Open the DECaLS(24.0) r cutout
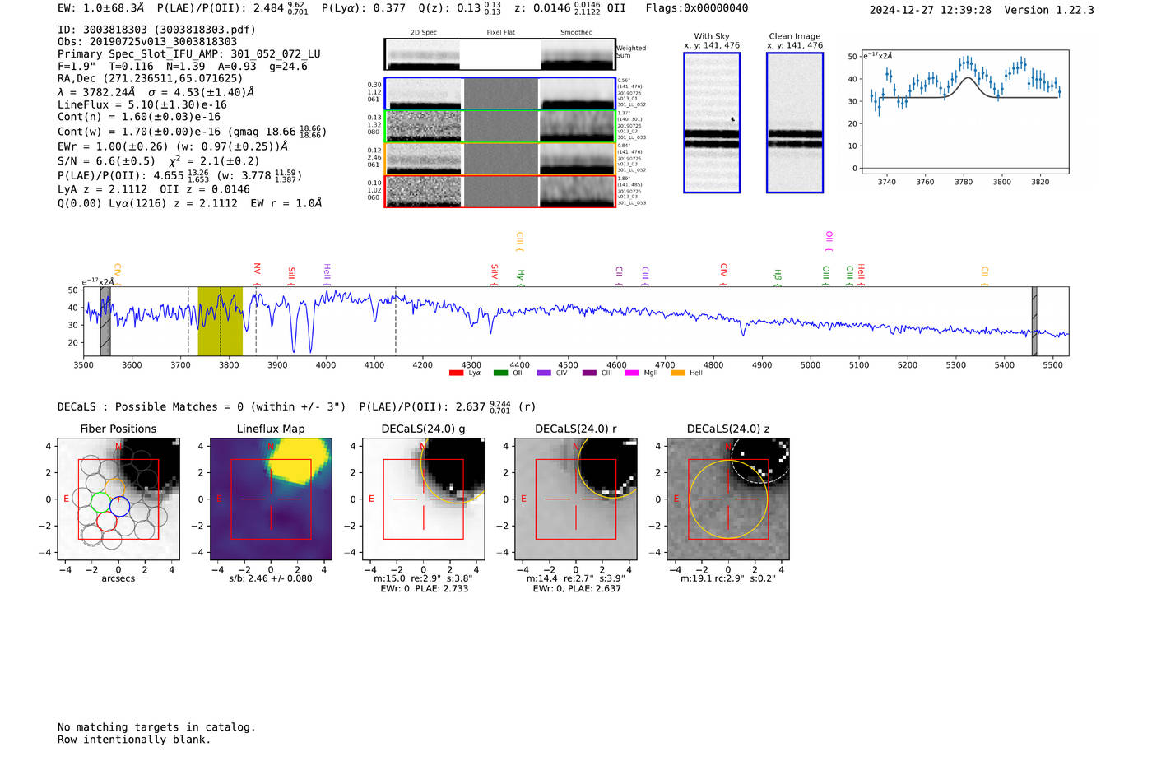The image size is (1152, 784). (576, 499)
